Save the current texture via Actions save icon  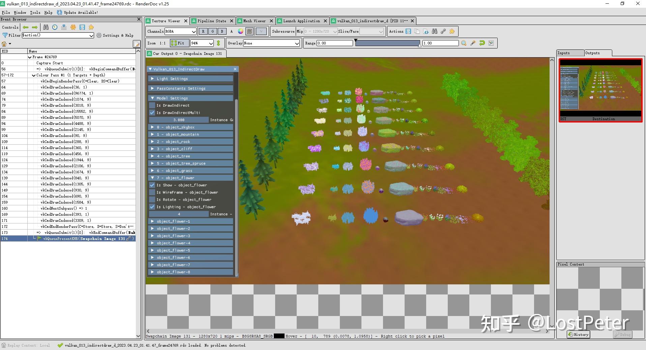click(x=408, y=31)
